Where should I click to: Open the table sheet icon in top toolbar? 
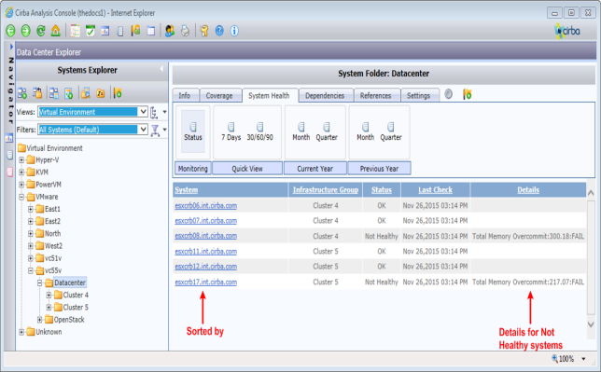(x=151, y=31)
